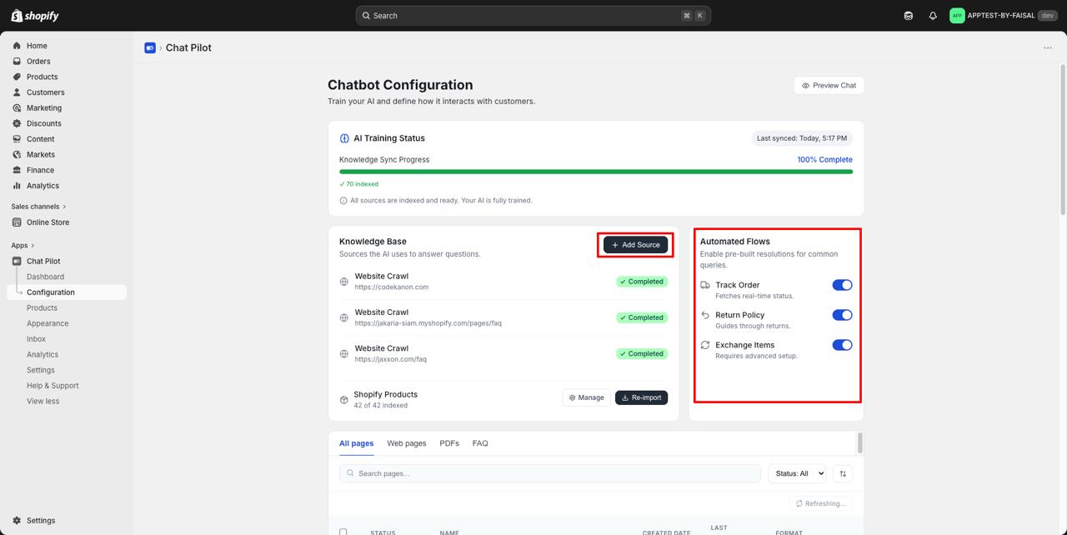Open the notifications bell icon
This screenshot has height=535, width=1067.
click(933, 16)
